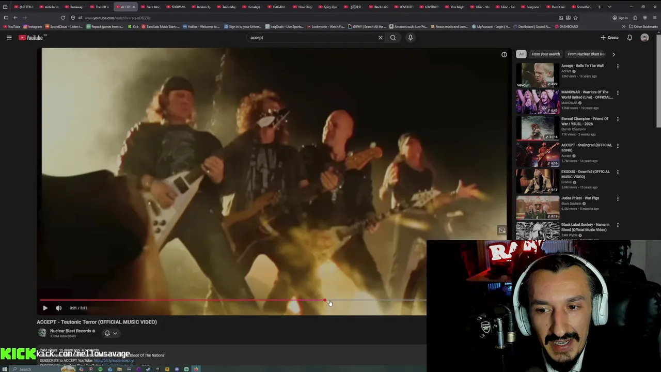Viewport: 661px width, 372px height.
Task: Open options for Eternal Champion video
Action: coord(618,119)
